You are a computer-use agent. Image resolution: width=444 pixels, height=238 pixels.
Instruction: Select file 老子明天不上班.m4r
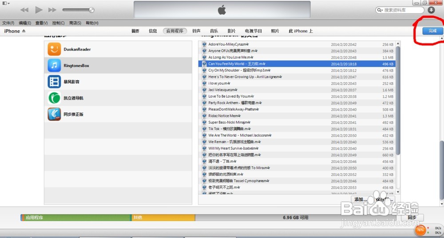tap(297, 187)
